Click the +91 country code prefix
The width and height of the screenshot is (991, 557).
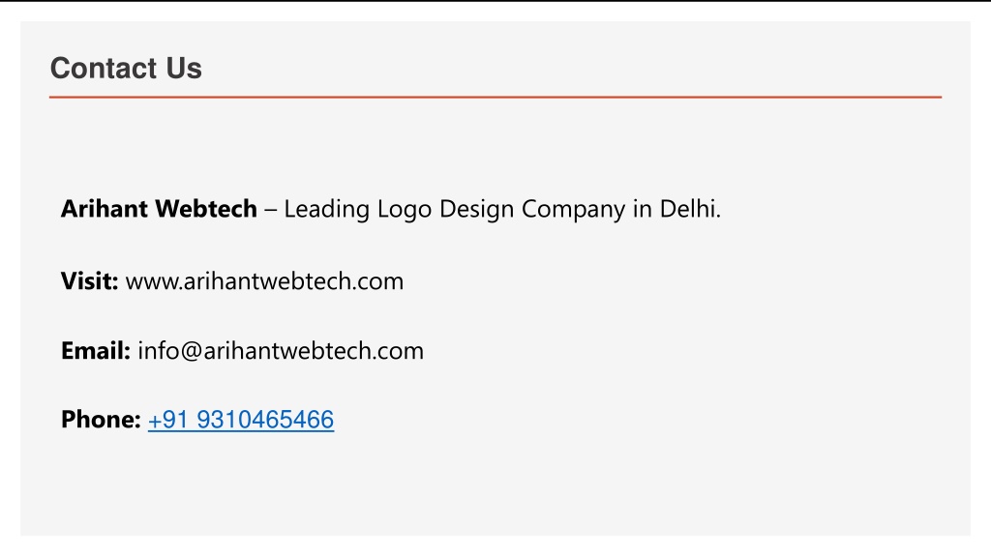[x=168, y=420]
